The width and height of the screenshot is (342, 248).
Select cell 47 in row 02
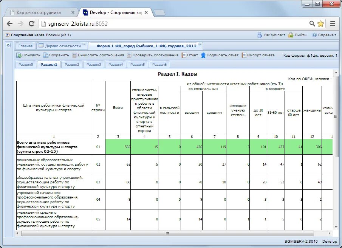tap(276, 164)
